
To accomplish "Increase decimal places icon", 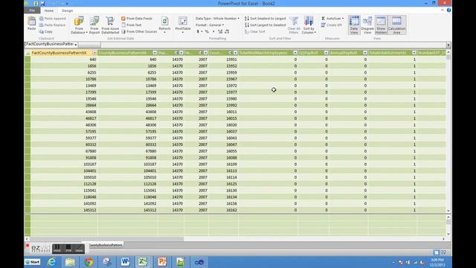I will 220,31.
